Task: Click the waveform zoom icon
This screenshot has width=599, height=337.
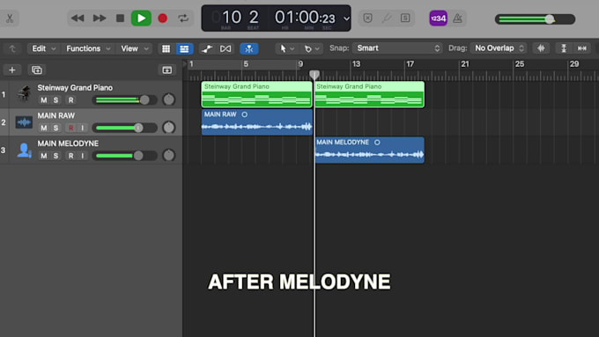Action: coord(541,48)
